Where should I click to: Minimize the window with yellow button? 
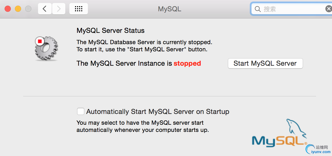18,9
